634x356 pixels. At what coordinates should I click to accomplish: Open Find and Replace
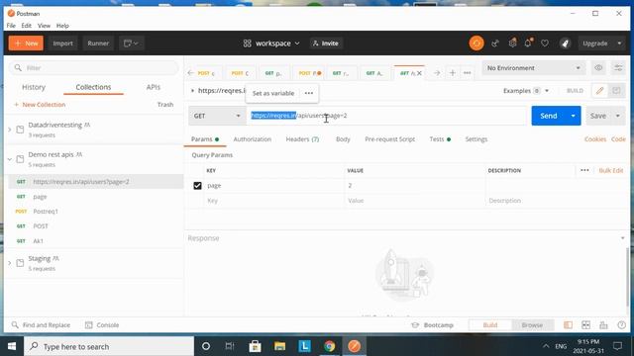coord(41,325)
